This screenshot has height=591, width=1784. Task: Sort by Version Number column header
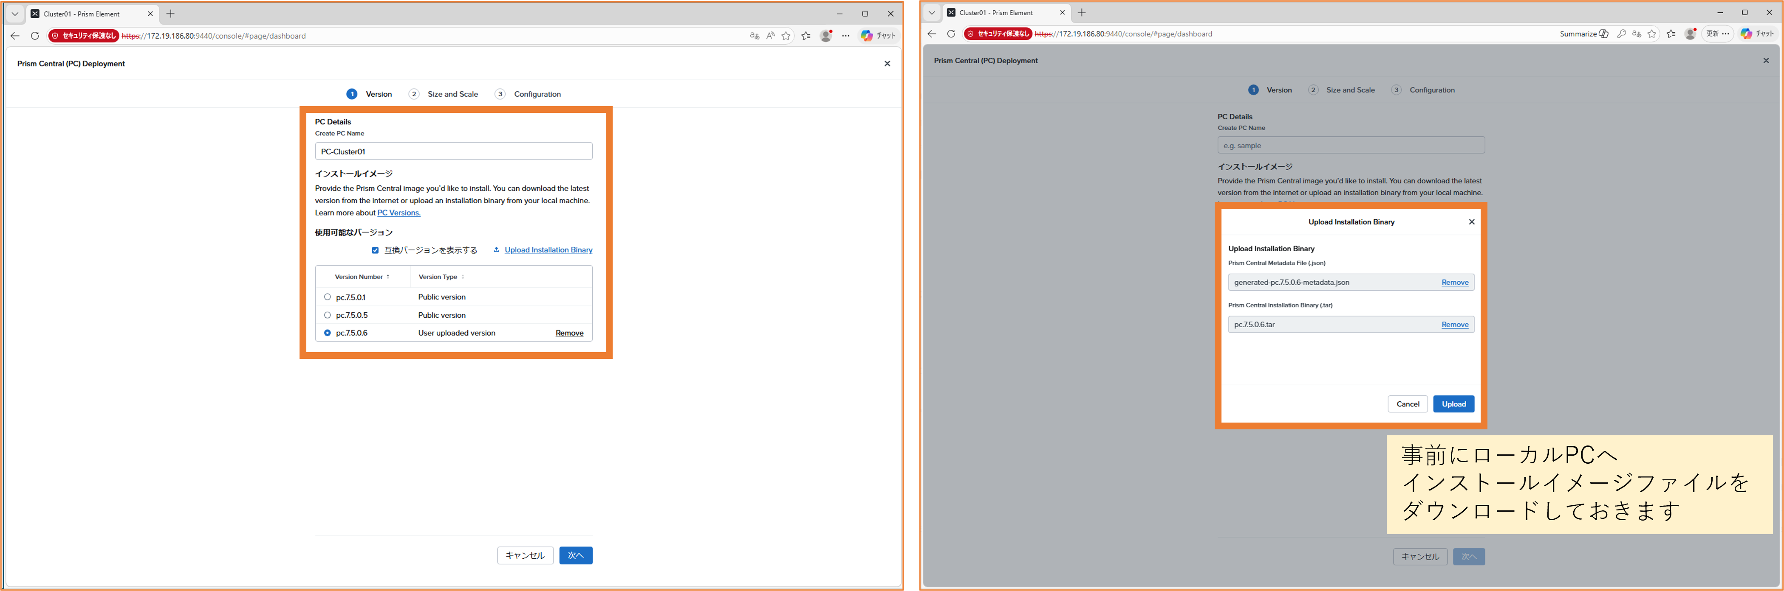pos(359,277)
